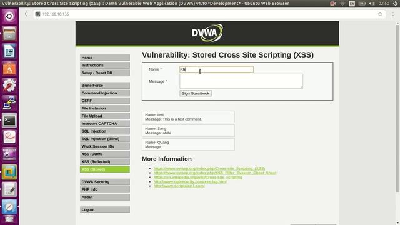
Task: Open the browser three-dot menu
Action: click(393, 14)
